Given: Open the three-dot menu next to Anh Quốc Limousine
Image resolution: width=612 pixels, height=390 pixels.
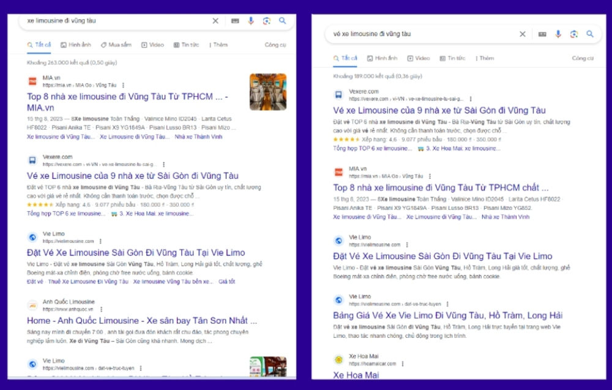Looking at the screenshot, I should (x=101, y=309).
